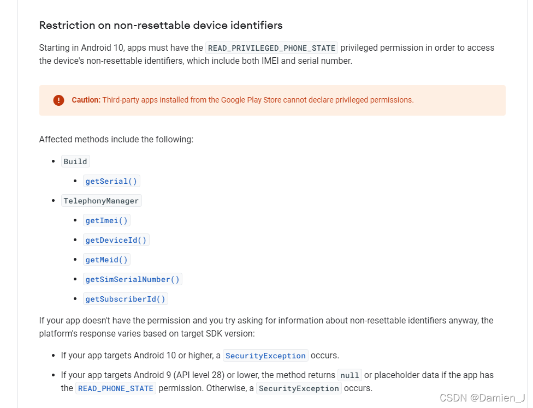Click the red caution exclamation icon
533x408 pixels.
(58, 100)
